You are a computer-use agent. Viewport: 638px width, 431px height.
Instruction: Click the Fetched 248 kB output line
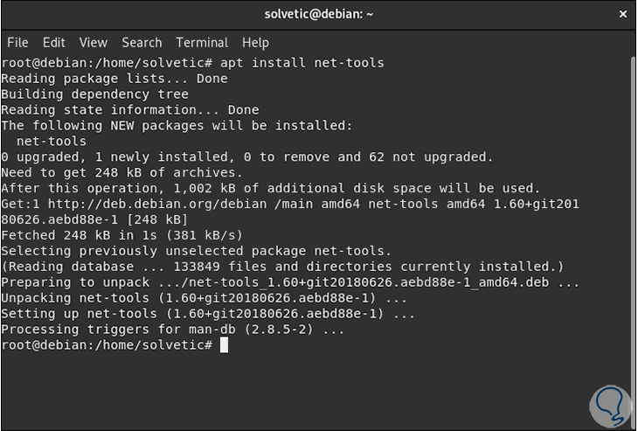point(121,235)
